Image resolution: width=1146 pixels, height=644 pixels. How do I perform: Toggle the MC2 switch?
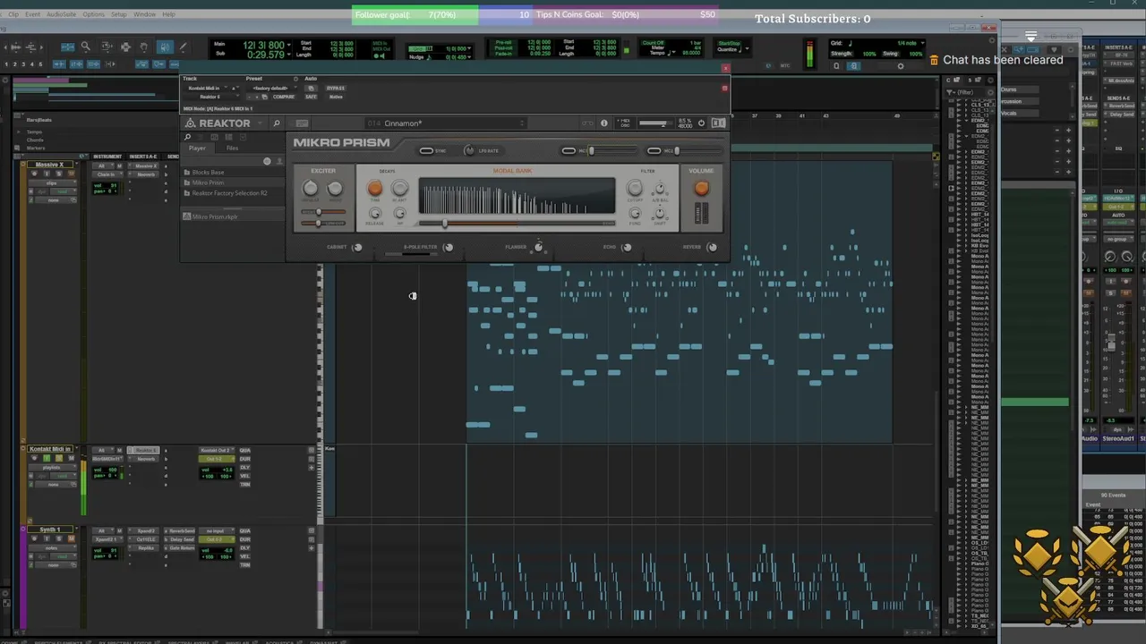[654, 150]
